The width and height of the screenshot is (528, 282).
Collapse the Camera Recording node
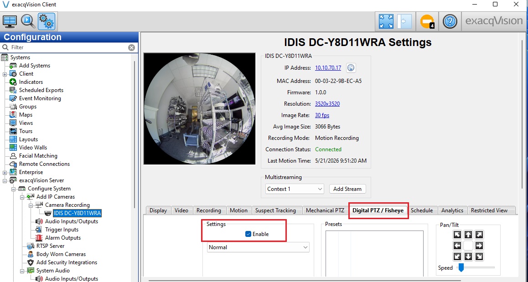pos(31,205)
